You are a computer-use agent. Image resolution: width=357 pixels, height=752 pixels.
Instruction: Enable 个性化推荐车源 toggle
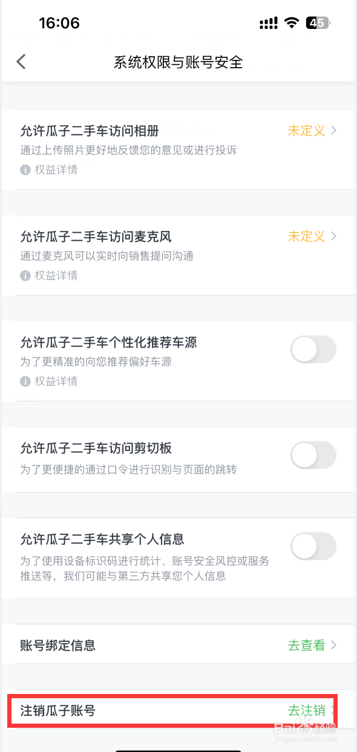313,349
